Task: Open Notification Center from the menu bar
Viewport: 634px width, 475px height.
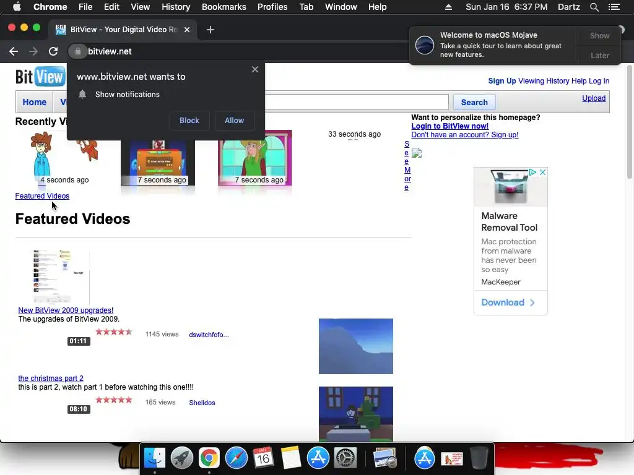Action: pos(614,7)
